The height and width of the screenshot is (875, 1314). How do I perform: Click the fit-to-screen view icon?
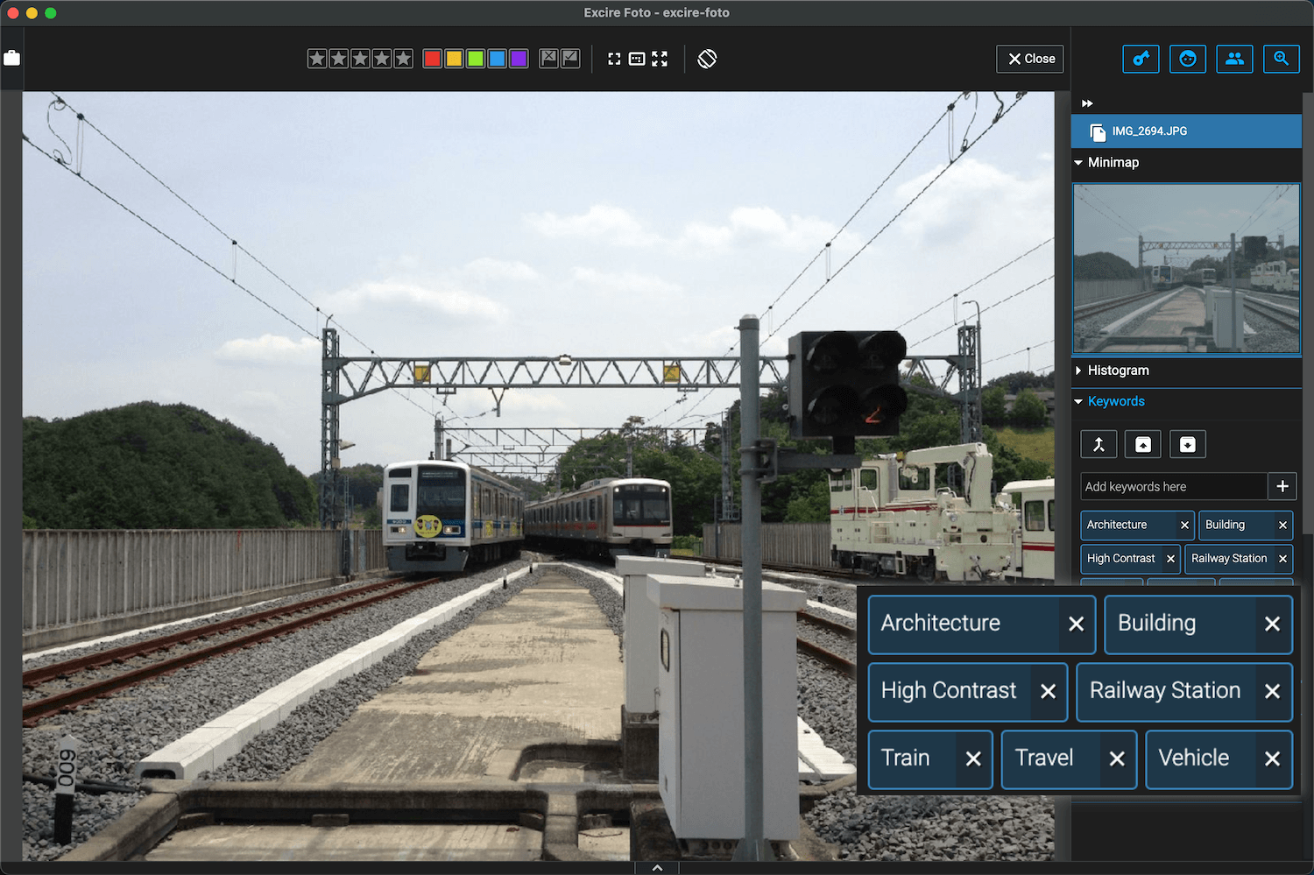click(x=614, y=59)
